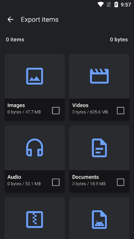Tap the '0 bytes / 605.6 MB' text
The image size is (134, 239).
(x=90, y=112)
